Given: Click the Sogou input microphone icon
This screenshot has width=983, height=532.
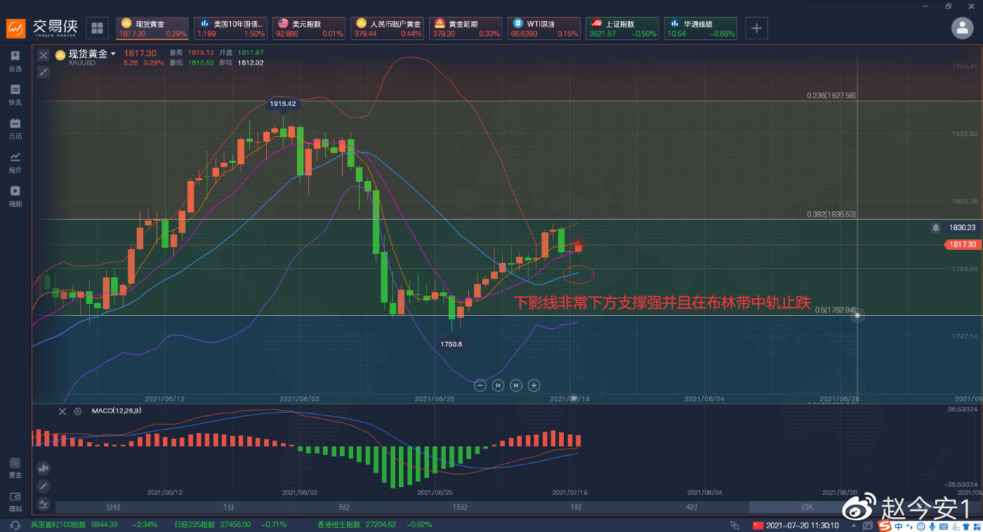Looking at the screenshot, I should (x=931, y=526).
